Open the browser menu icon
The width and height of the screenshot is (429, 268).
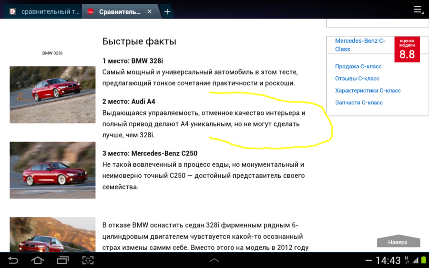[418, 10]
